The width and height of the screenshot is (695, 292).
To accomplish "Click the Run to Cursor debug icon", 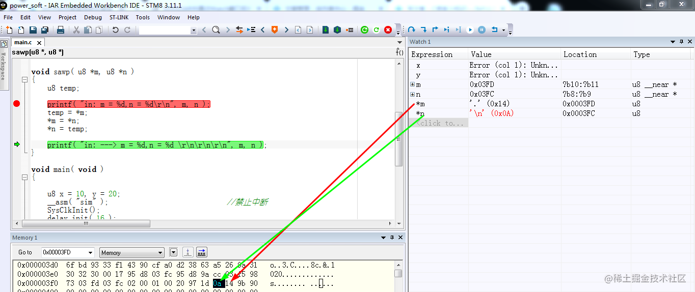I will tap(459, 30).
